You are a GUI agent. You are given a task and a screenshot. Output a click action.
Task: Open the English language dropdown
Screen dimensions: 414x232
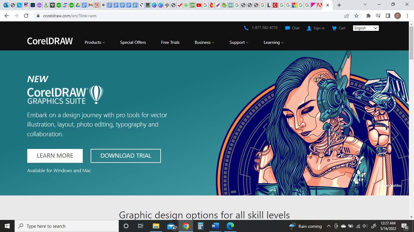366,28
